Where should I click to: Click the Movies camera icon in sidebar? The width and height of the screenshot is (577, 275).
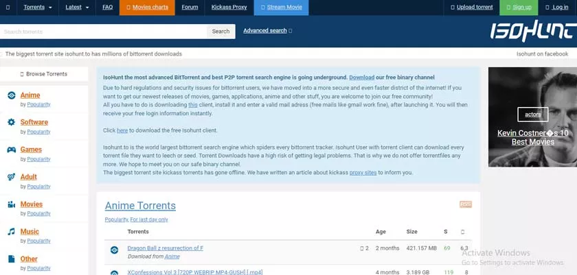click(11, 204)
